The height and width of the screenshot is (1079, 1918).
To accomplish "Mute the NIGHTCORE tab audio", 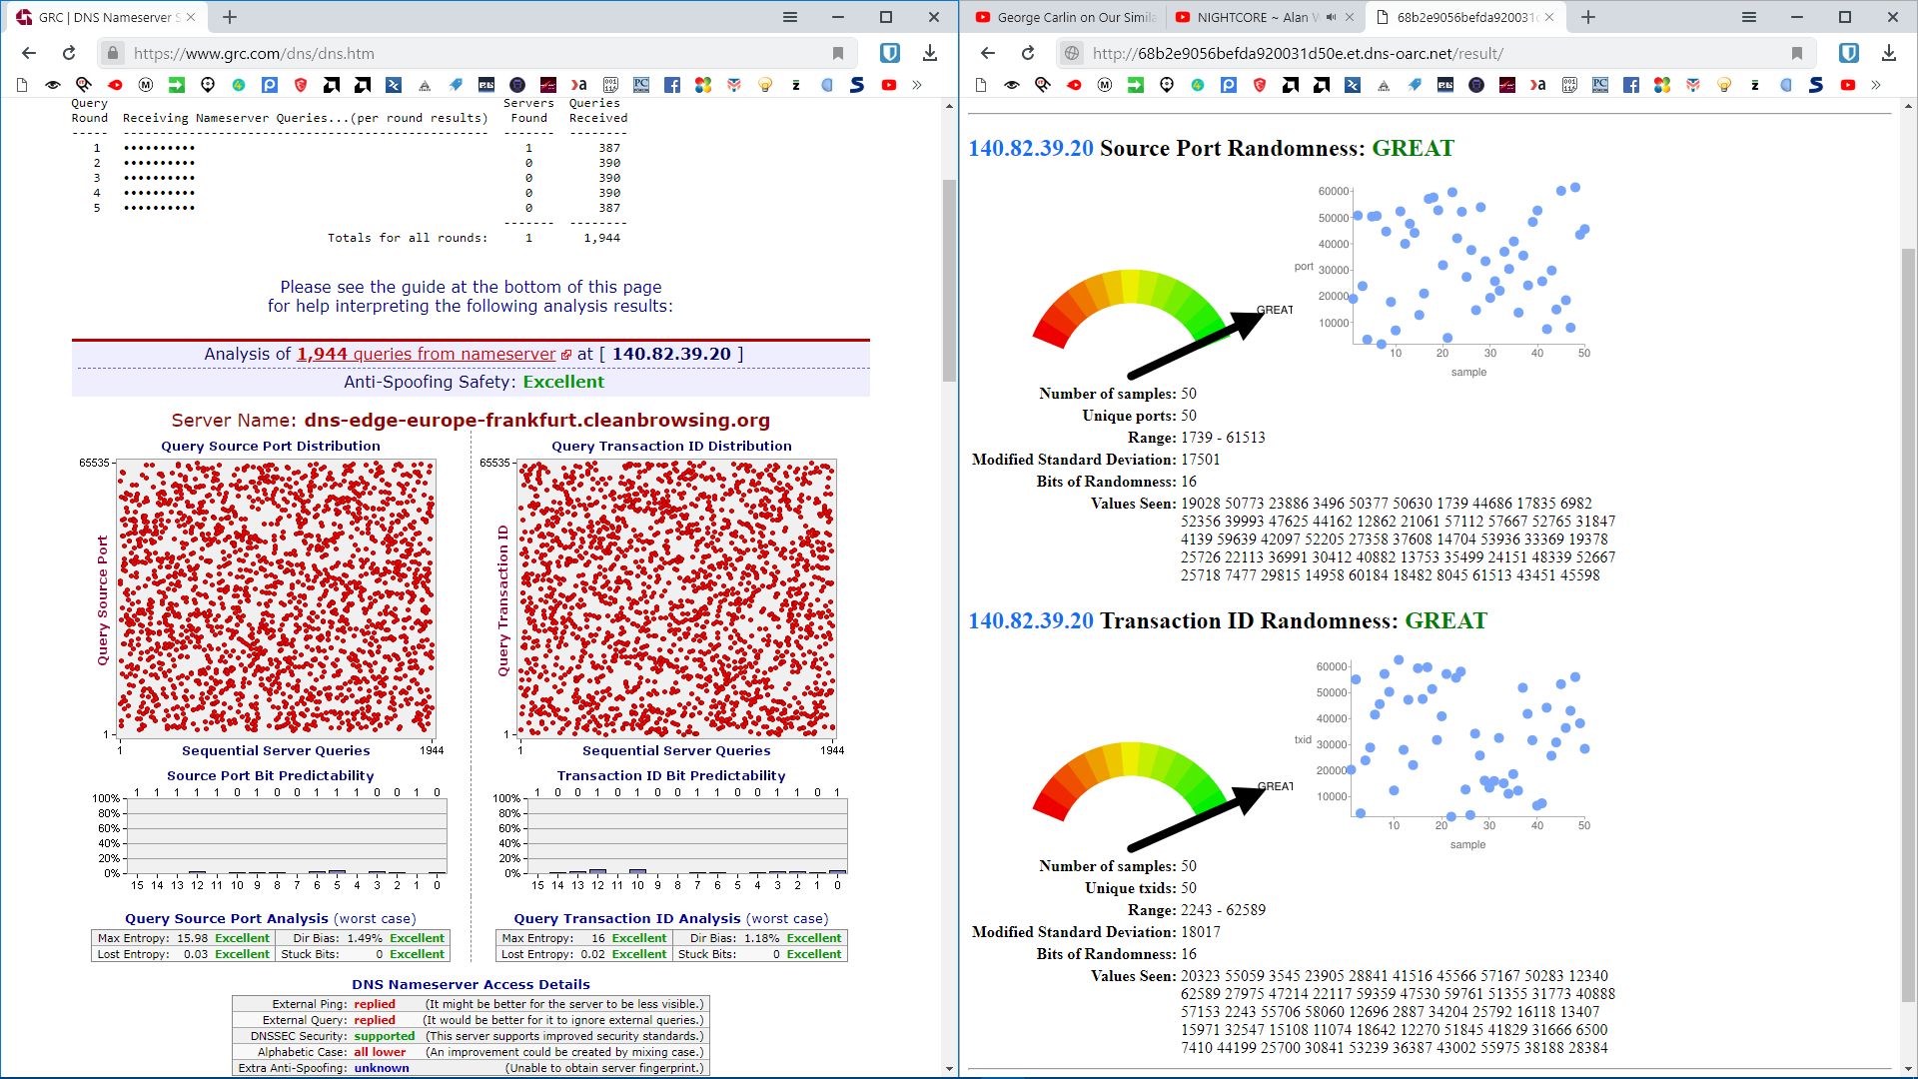I will [1331, 17].
